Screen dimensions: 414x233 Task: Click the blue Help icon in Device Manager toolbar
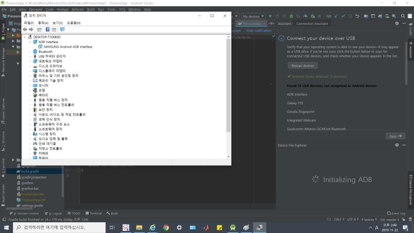(48, 30)
